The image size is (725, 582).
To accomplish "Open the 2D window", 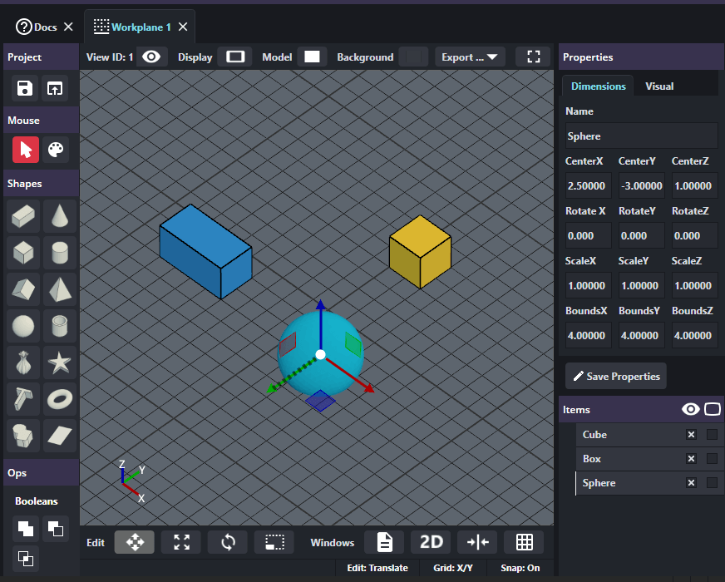I will (431, 542).
